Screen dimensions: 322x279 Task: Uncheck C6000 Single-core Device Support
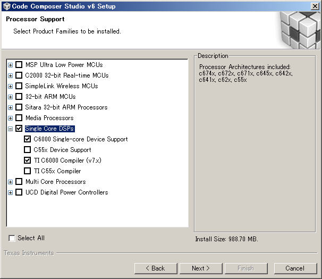point(27,139)
